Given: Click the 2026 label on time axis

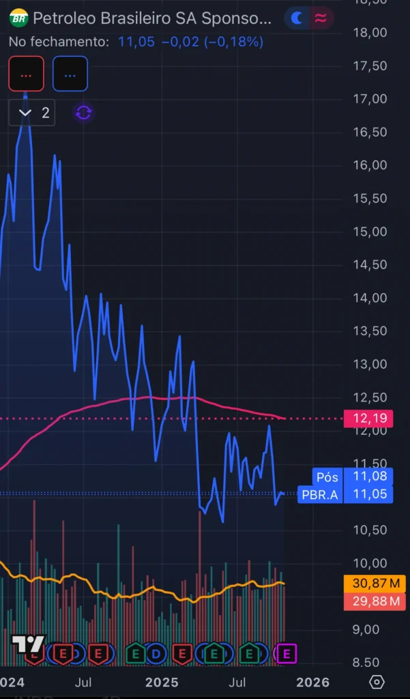Looking at the screenshot, I should pos(312,682).
